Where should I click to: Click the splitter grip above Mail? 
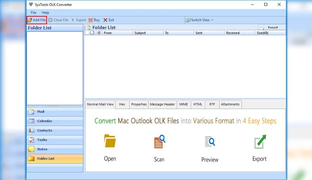pos(54,106)
